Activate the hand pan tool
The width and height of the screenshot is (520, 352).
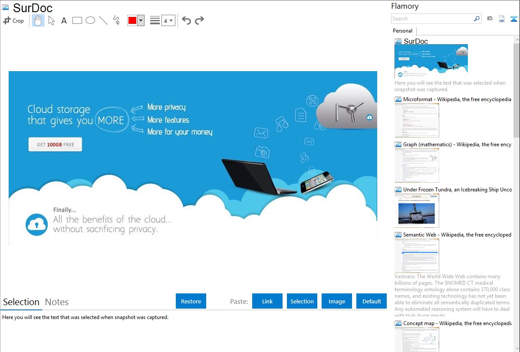click(x=38, y=20)
